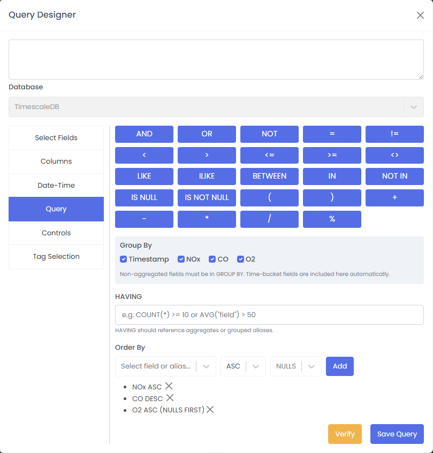Open the Tag Selection tab

click(56, 257)
